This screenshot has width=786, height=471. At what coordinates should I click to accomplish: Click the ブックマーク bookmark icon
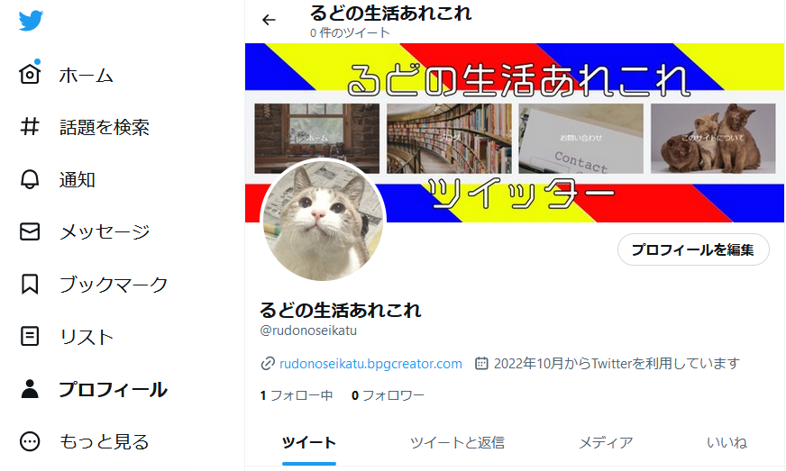pos(30,284)
